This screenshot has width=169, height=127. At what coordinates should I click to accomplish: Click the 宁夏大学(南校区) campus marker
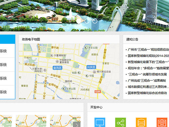point(45,70)
